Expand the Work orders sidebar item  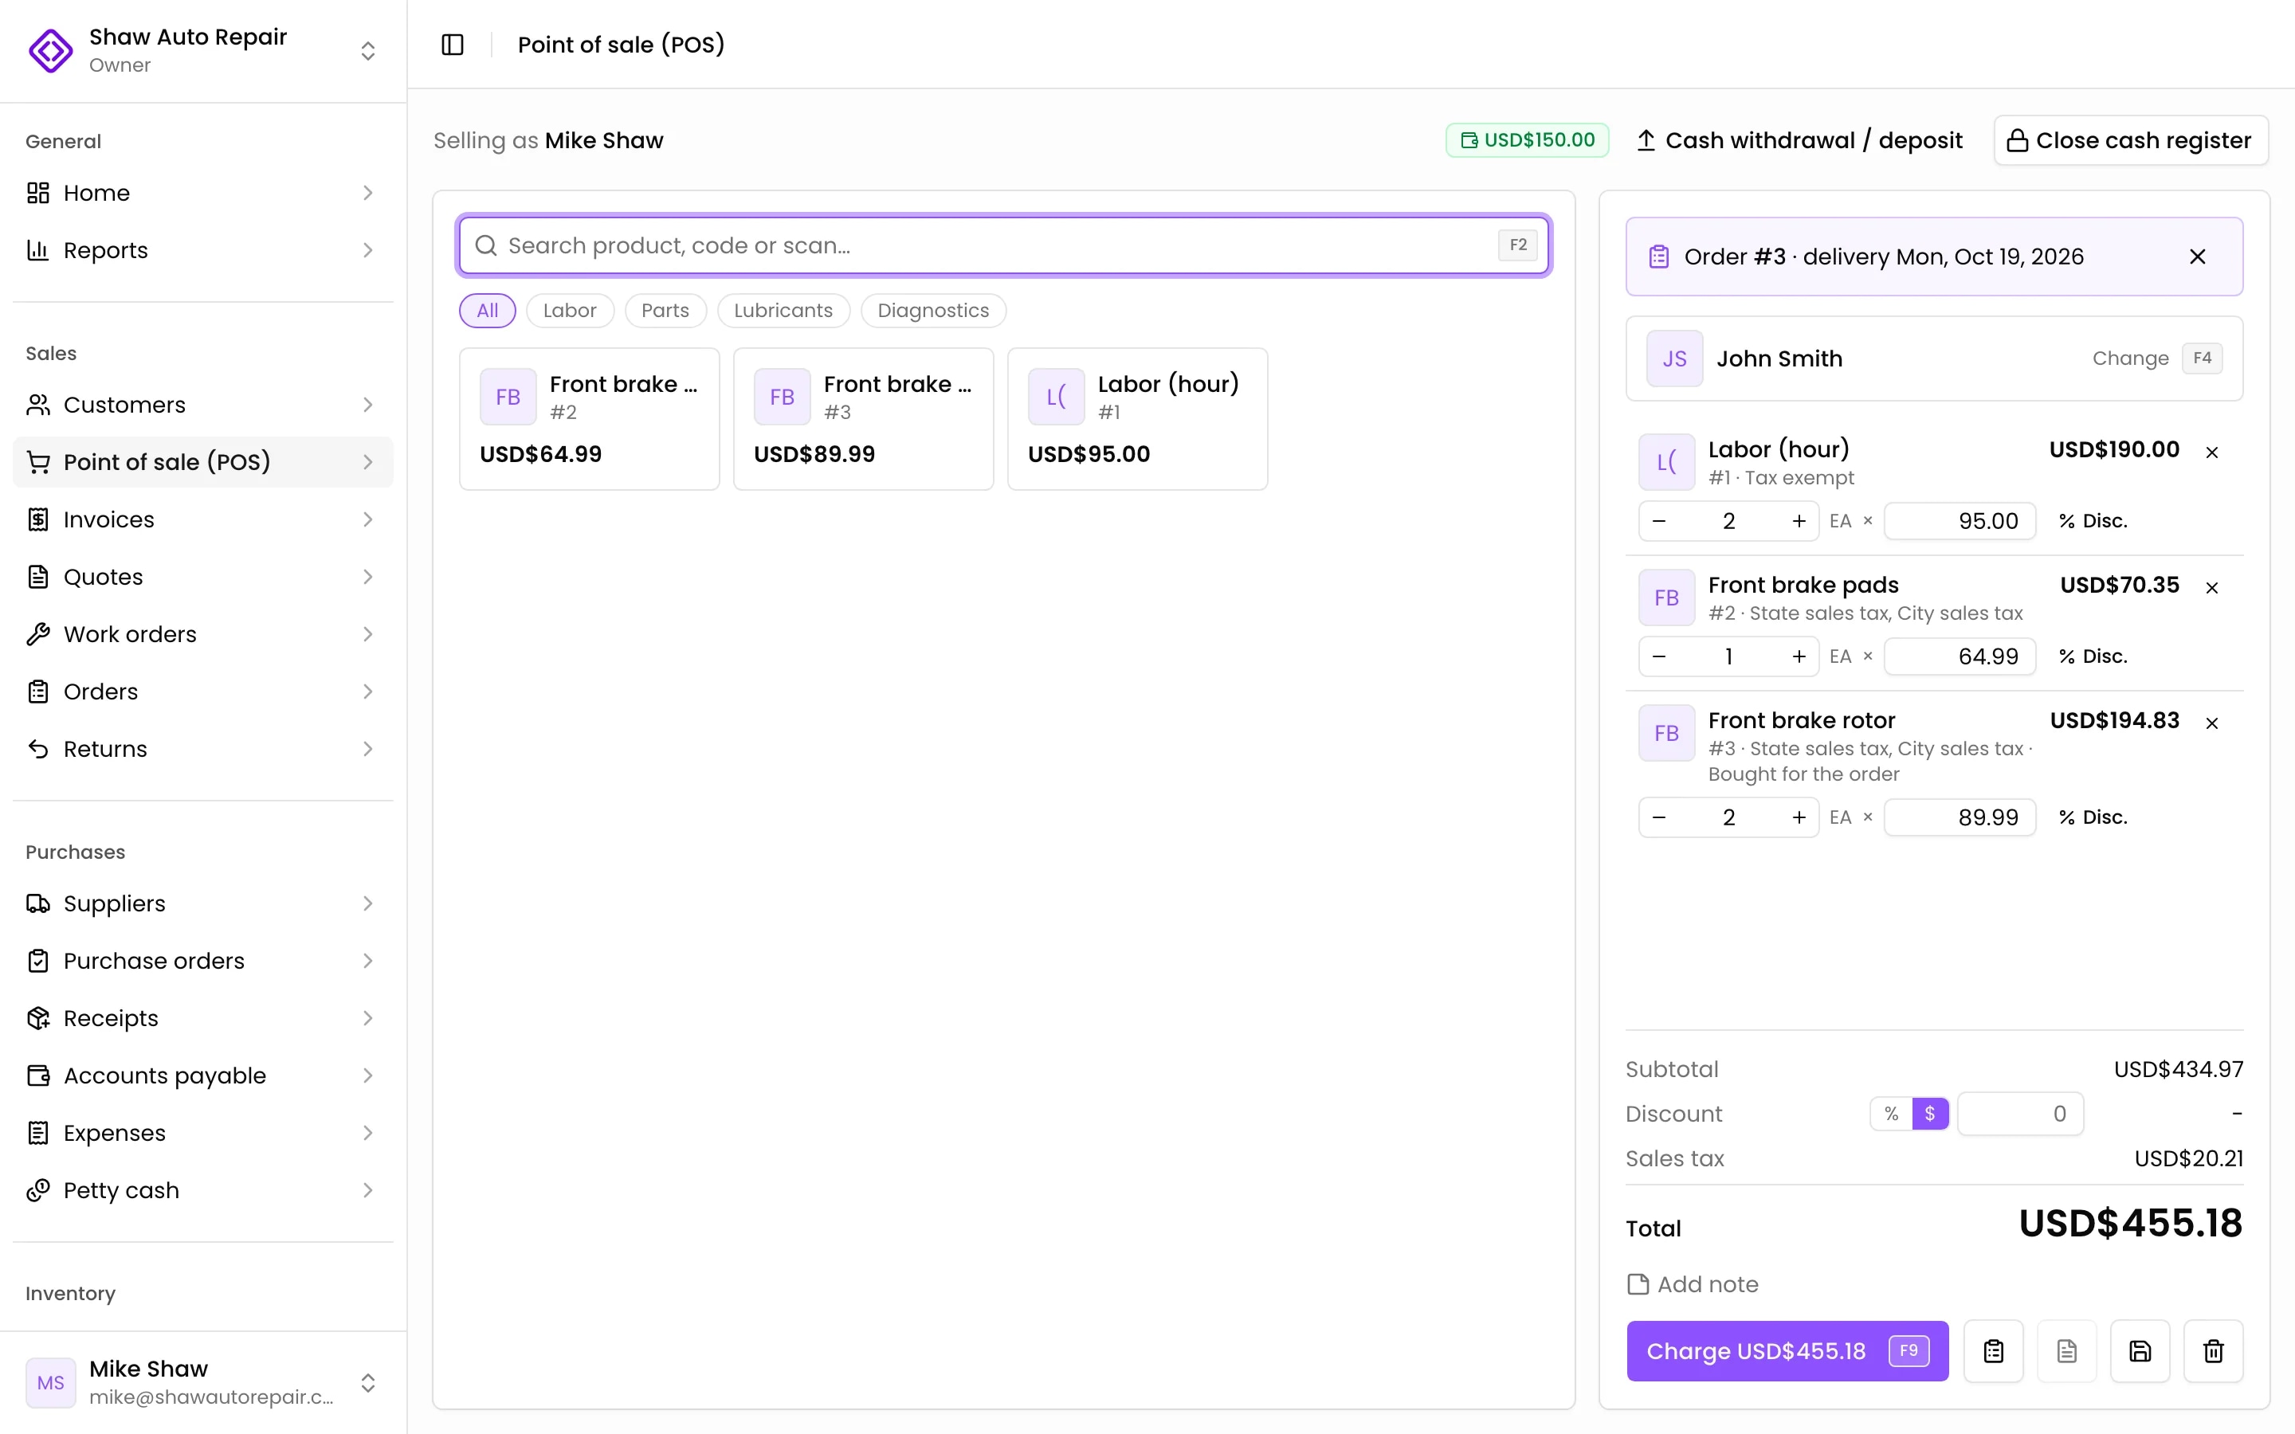(203, 634)
